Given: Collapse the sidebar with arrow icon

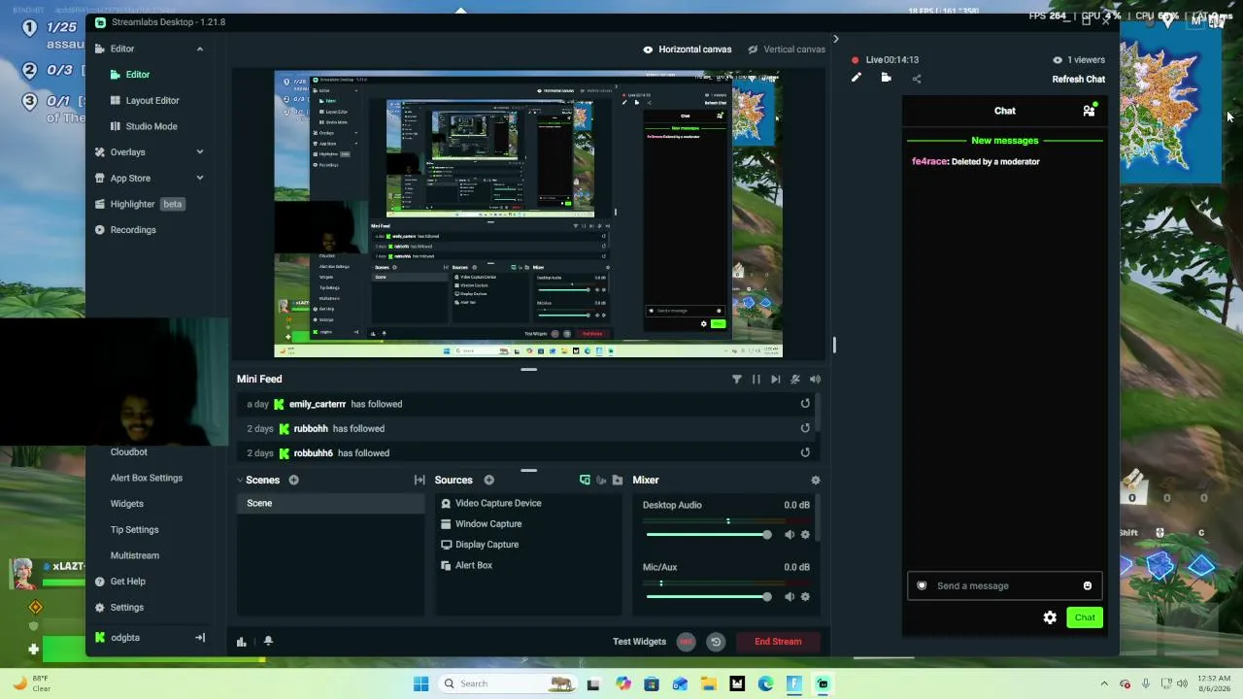Looking at the screenshot, I should (x=200, y=638).
